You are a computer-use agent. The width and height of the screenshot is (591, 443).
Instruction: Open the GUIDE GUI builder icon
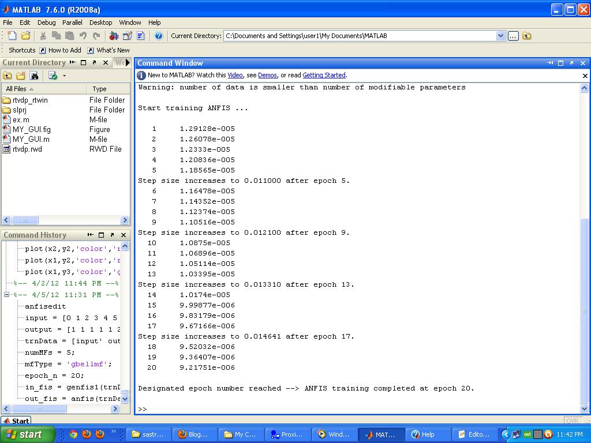point(128,36)
